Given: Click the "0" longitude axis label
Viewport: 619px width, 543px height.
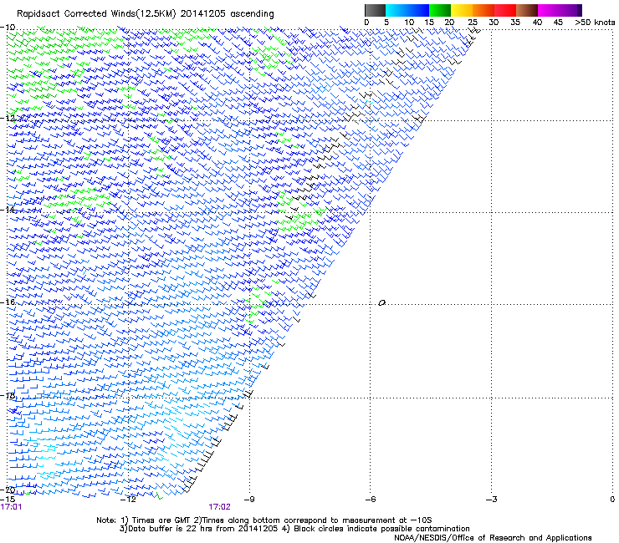Looking at the screenshot, I should (x=612, y=500).
